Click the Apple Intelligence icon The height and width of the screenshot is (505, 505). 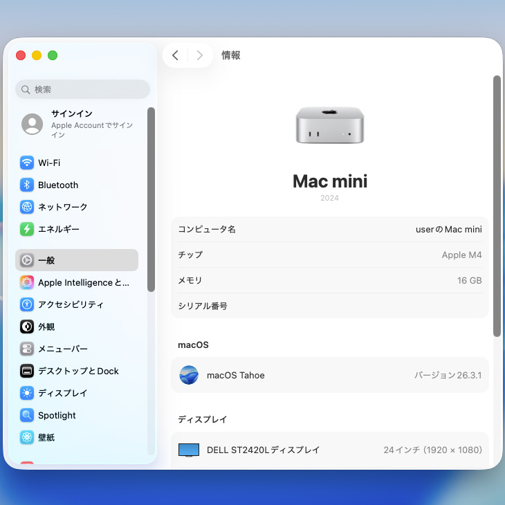point(27,282)
